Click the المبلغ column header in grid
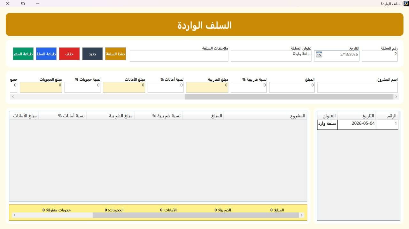 tap(203, 116)
